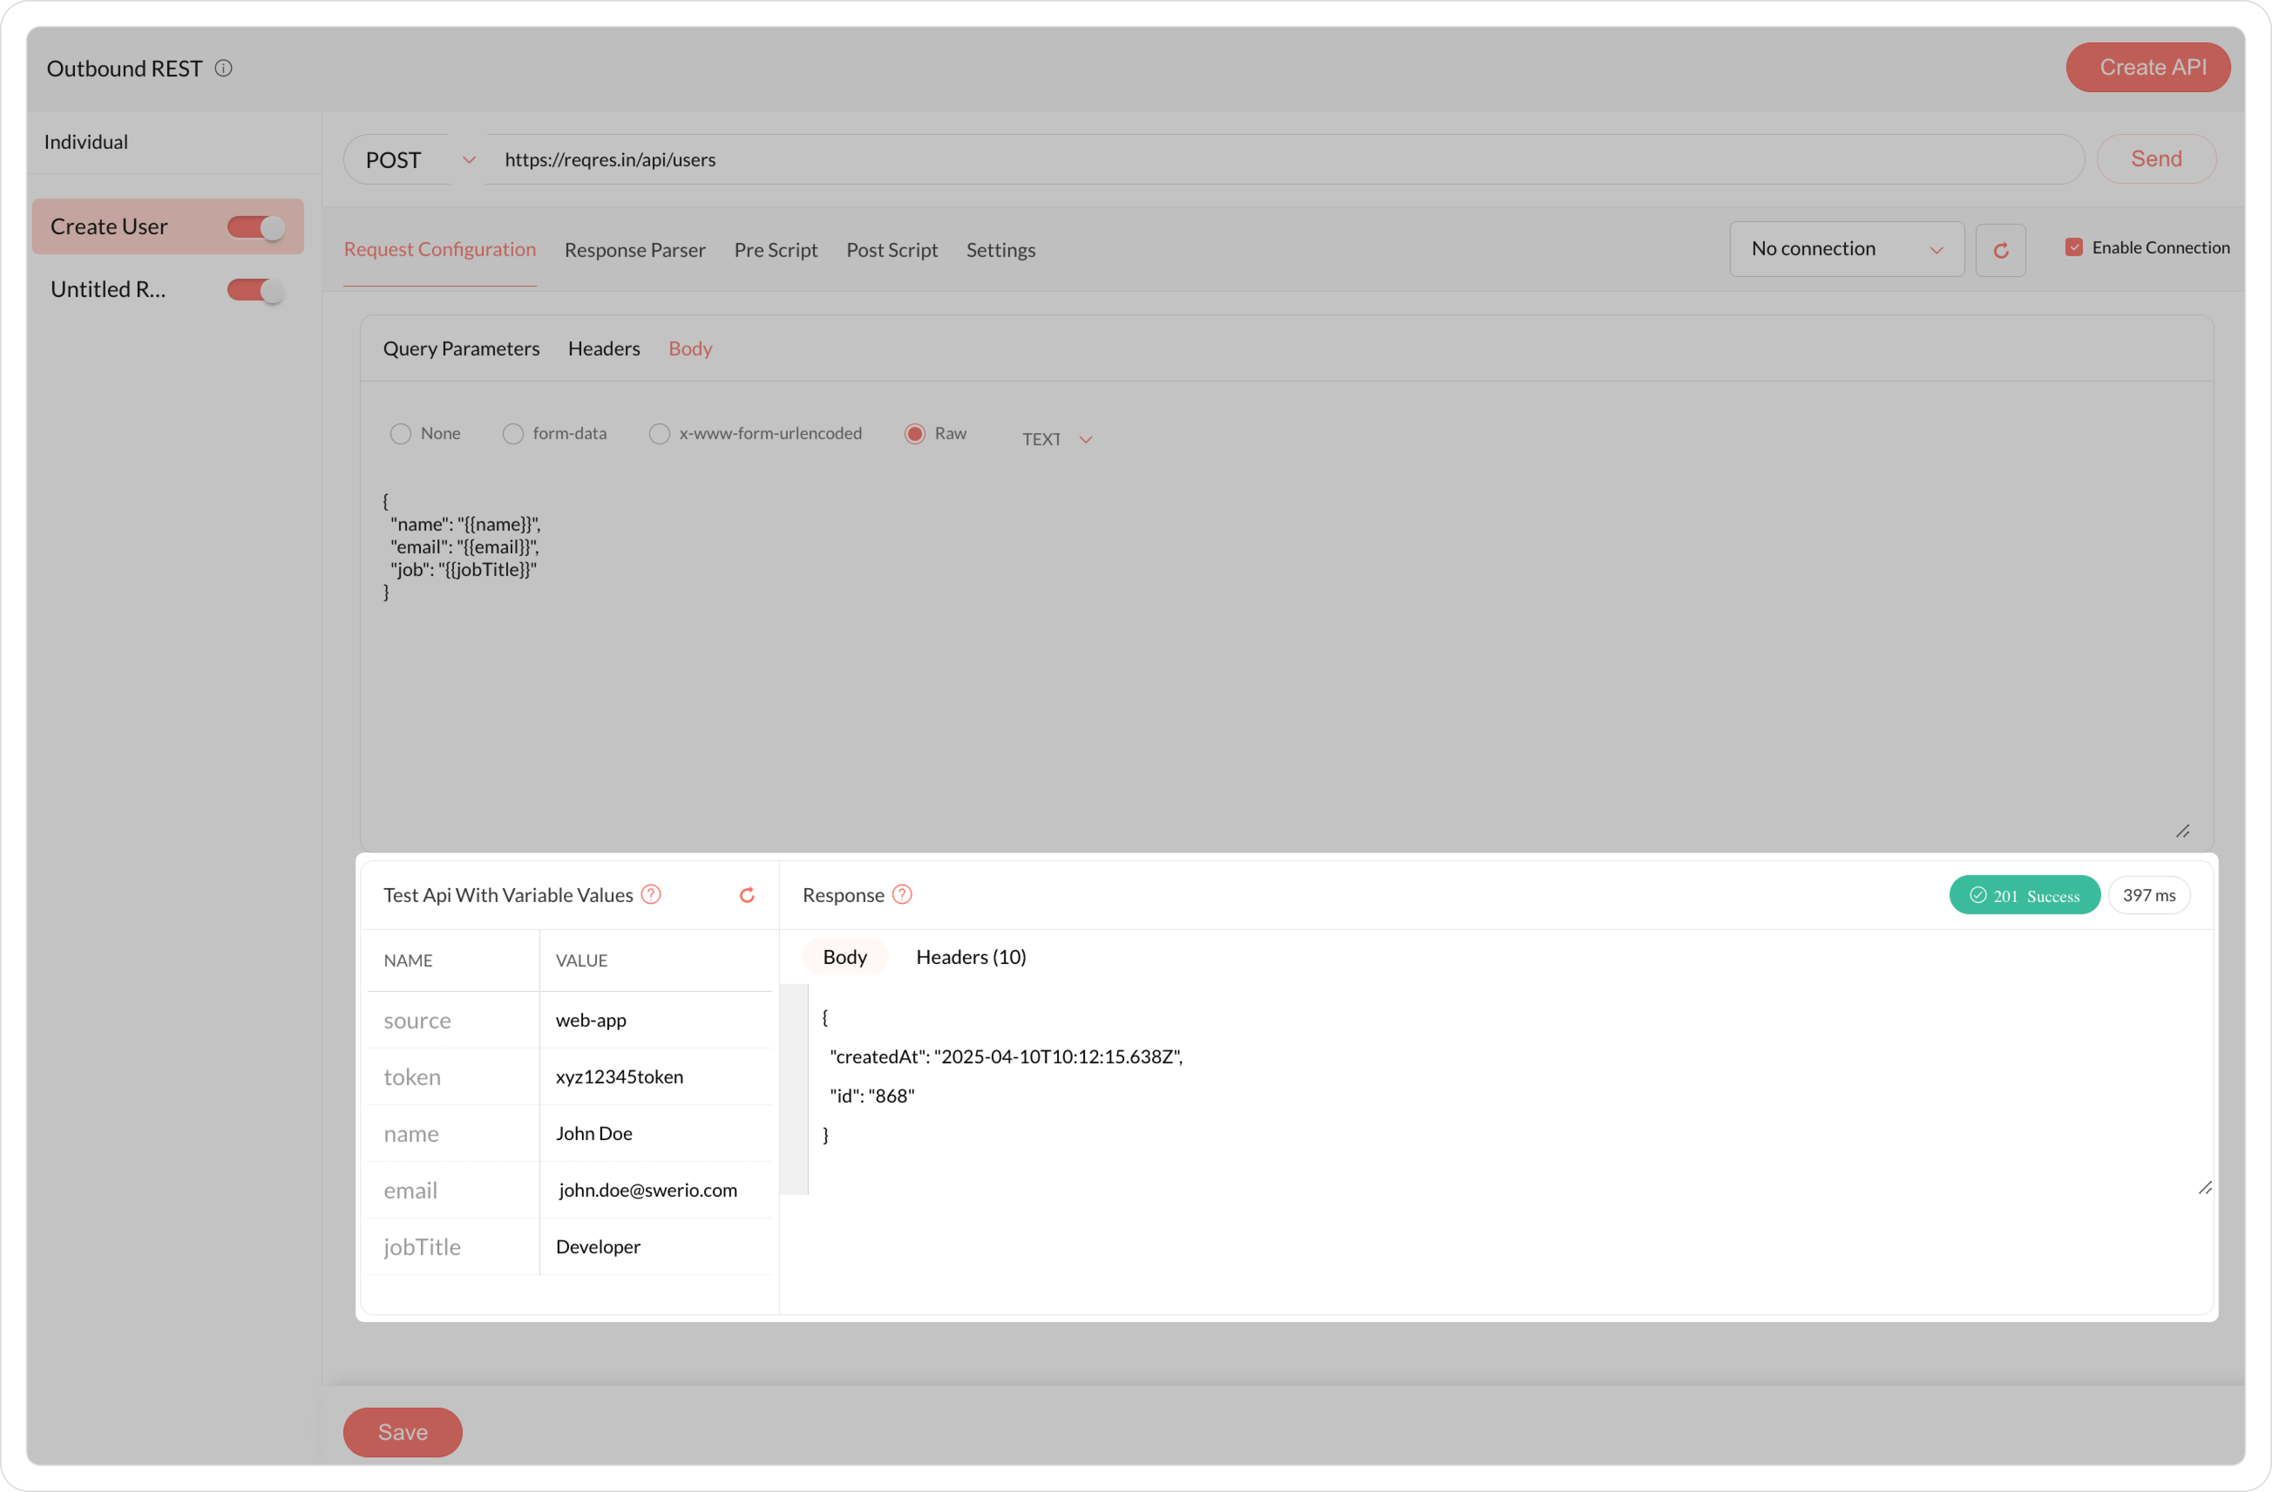This screenshot has width=2272, height=1492.
Task: Switch to the Response Parser tab
Action: [x=635, y=250]
